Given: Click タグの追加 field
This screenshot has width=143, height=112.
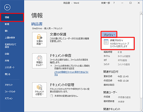Looking at the screenshot, I should pos(122,60).
